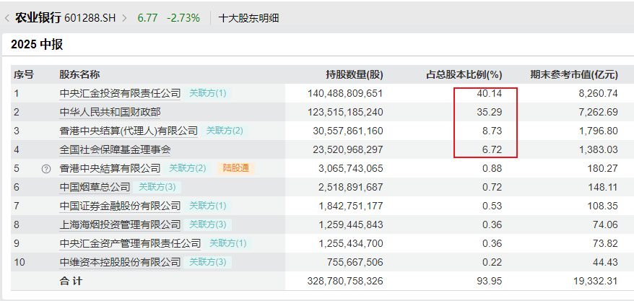Click market value 108.35
Image resolution: width=634 pixels, height=301 pixels.
coord(603,206)
